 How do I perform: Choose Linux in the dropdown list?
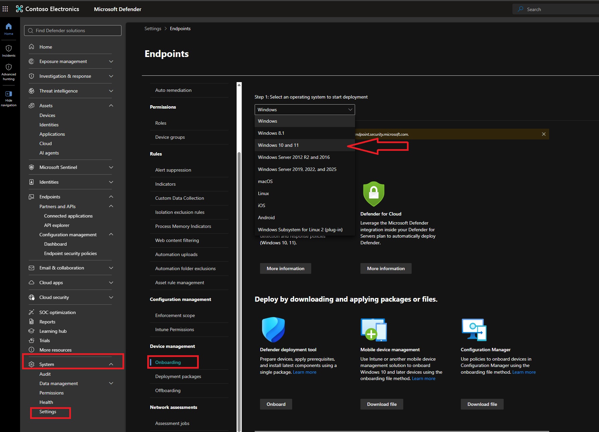pyautogui.click(x=305, y=193)
